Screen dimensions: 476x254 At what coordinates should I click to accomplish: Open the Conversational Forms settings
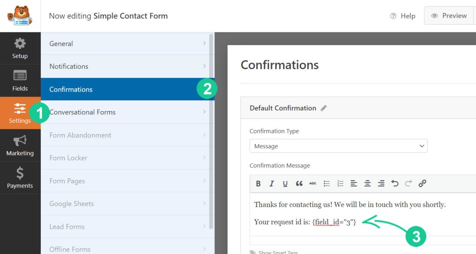[x=127, y=112]
